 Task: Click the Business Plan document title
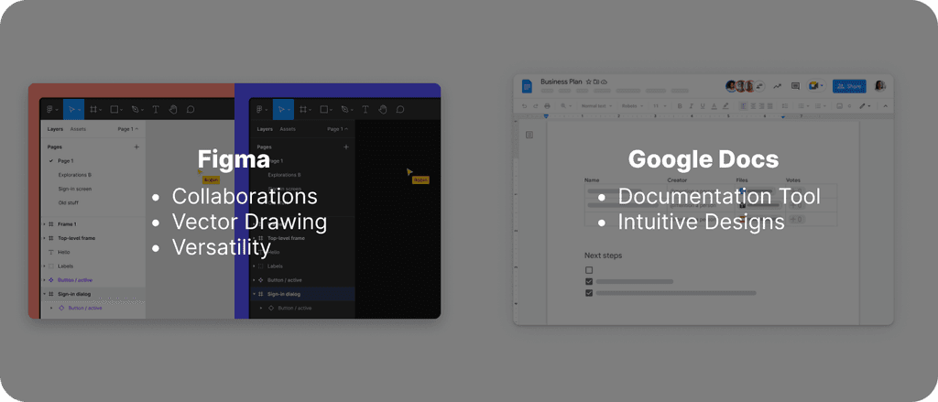pos(562,81)
